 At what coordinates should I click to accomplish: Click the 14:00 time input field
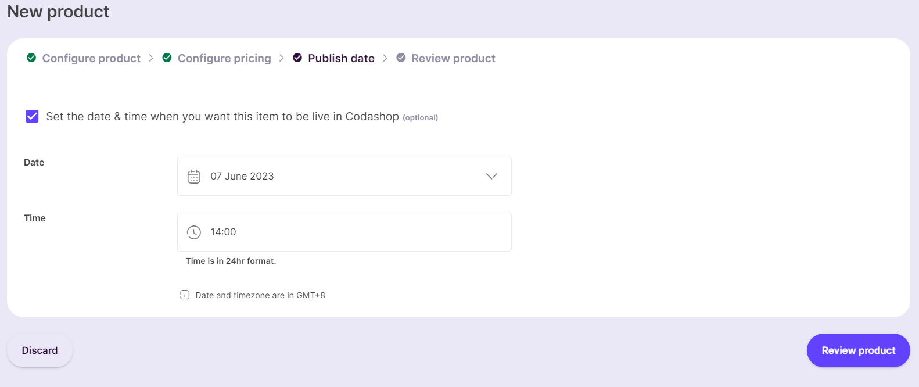point(344,232)
